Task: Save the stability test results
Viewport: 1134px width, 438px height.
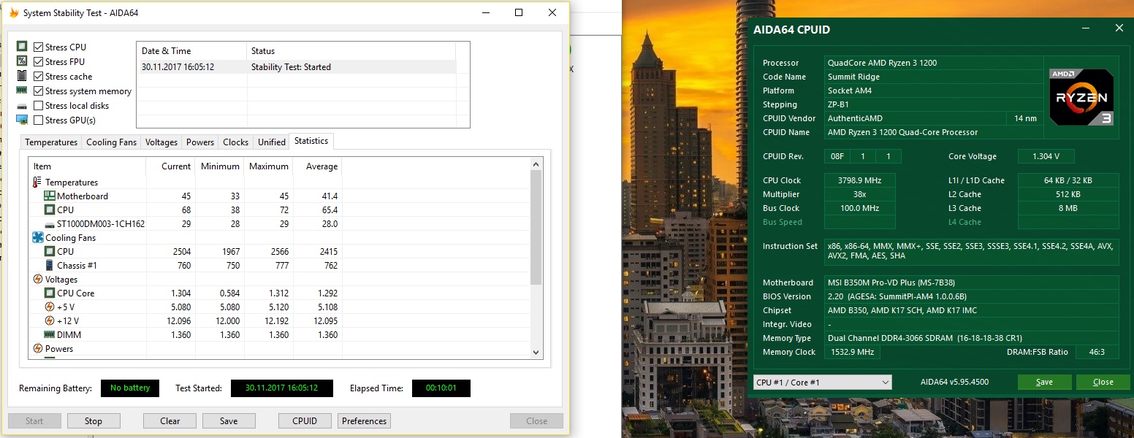Action: pos(229,420)
